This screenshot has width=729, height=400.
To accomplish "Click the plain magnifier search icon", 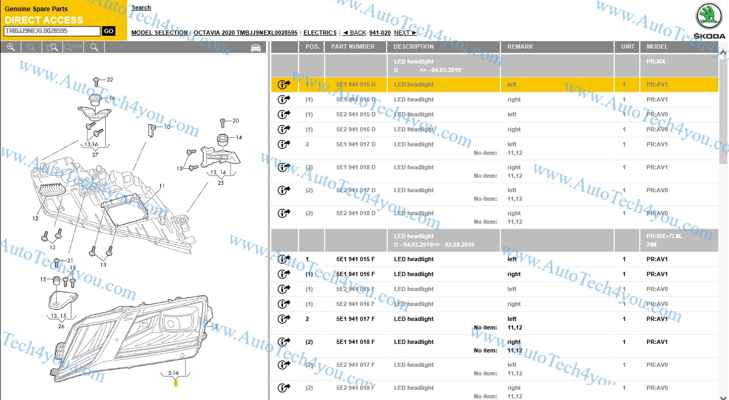I will click(94, 48).
